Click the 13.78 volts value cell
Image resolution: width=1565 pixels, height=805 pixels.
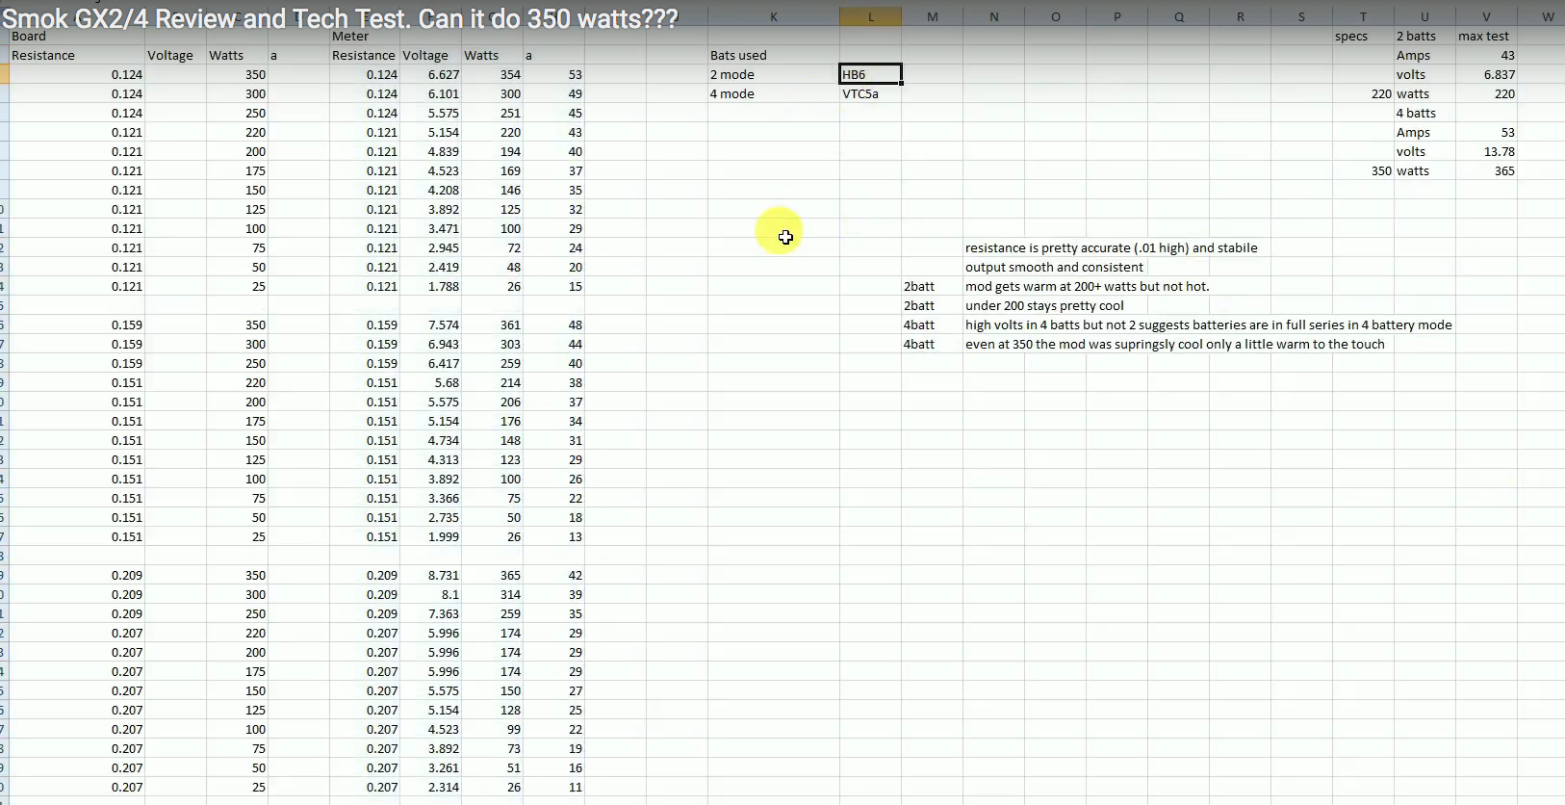[x=1486, y=151]
